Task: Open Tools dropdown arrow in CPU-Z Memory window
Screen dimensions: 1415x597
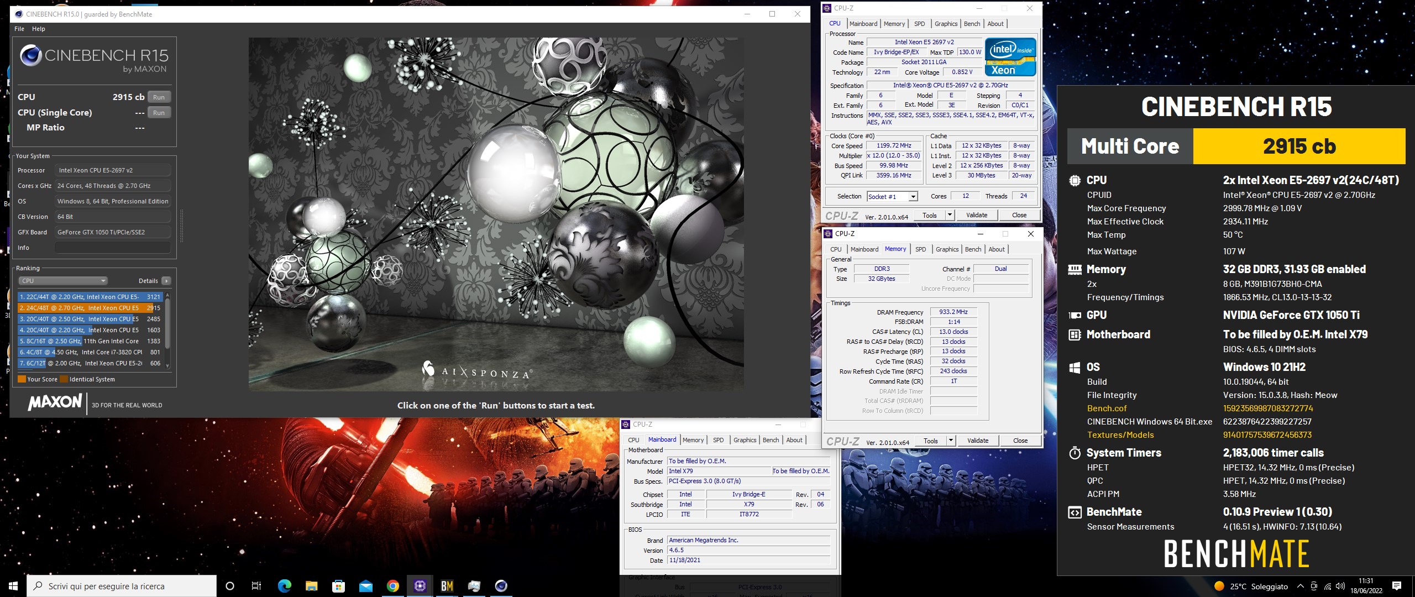Action: [951, 441]
